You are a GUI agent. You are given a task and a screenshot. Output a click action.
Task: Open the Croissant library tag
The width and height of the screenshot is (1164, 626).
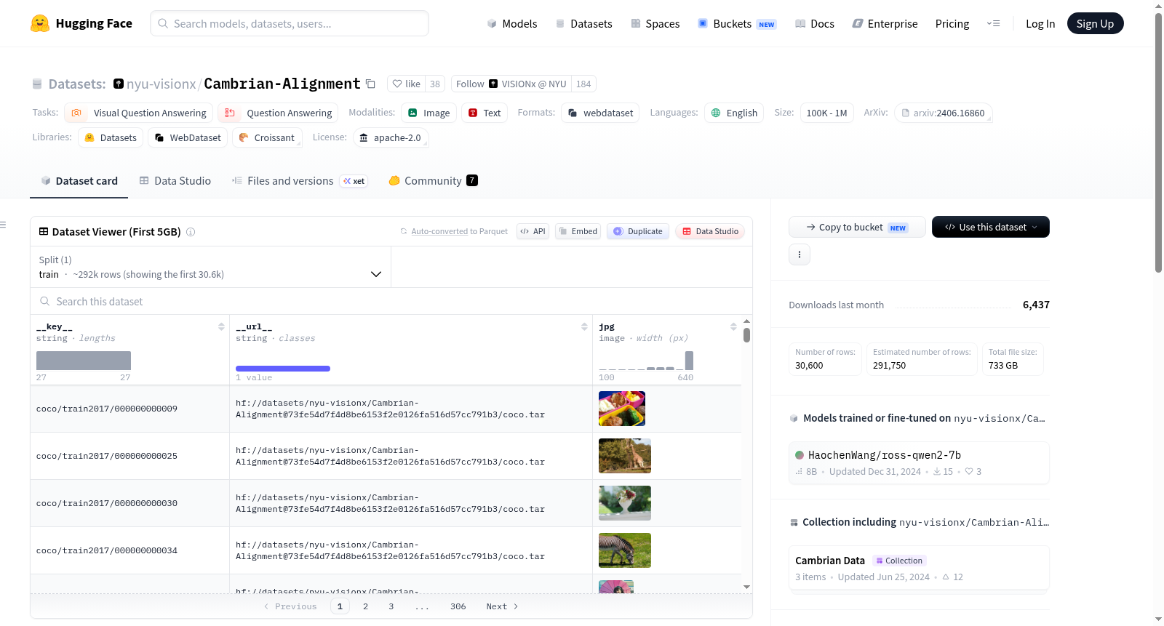pyautogui.click(x=267, y=137)
